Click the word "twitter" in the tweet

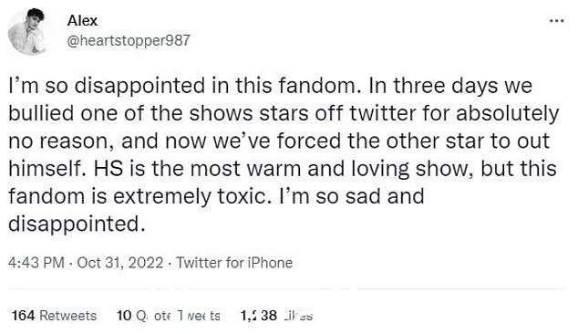point(383,113)
